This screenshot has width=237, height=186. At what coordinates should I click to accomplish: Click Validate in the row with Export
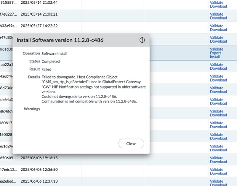(216, 49)
